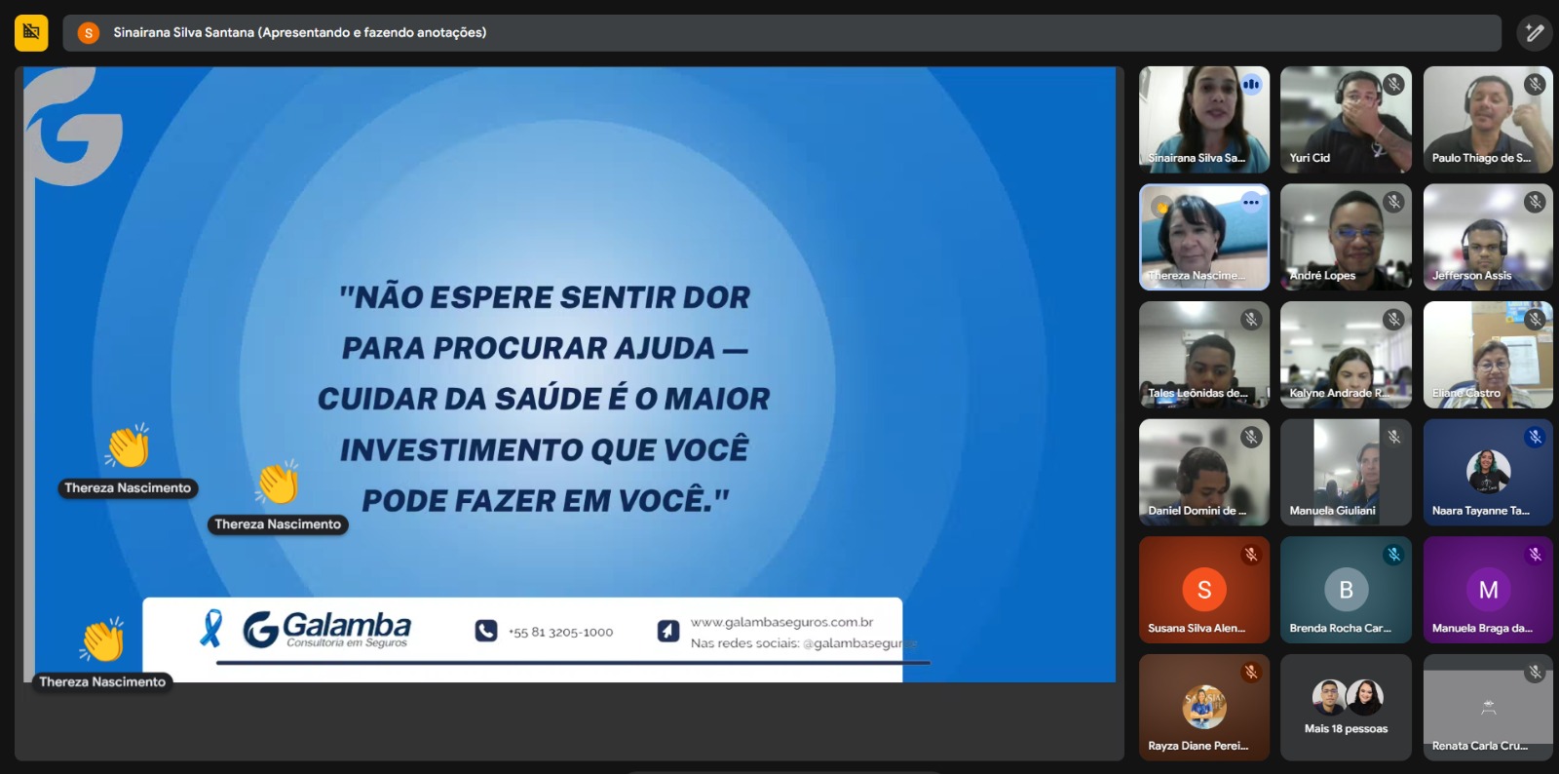Click the muted mic icon on André Lopes' tile
This screenshot has height=774, width=1559.
coord(1393,202)
